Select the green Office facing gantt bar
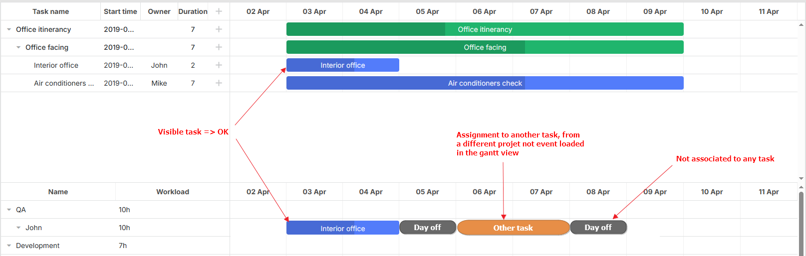 tap(485, 47)
